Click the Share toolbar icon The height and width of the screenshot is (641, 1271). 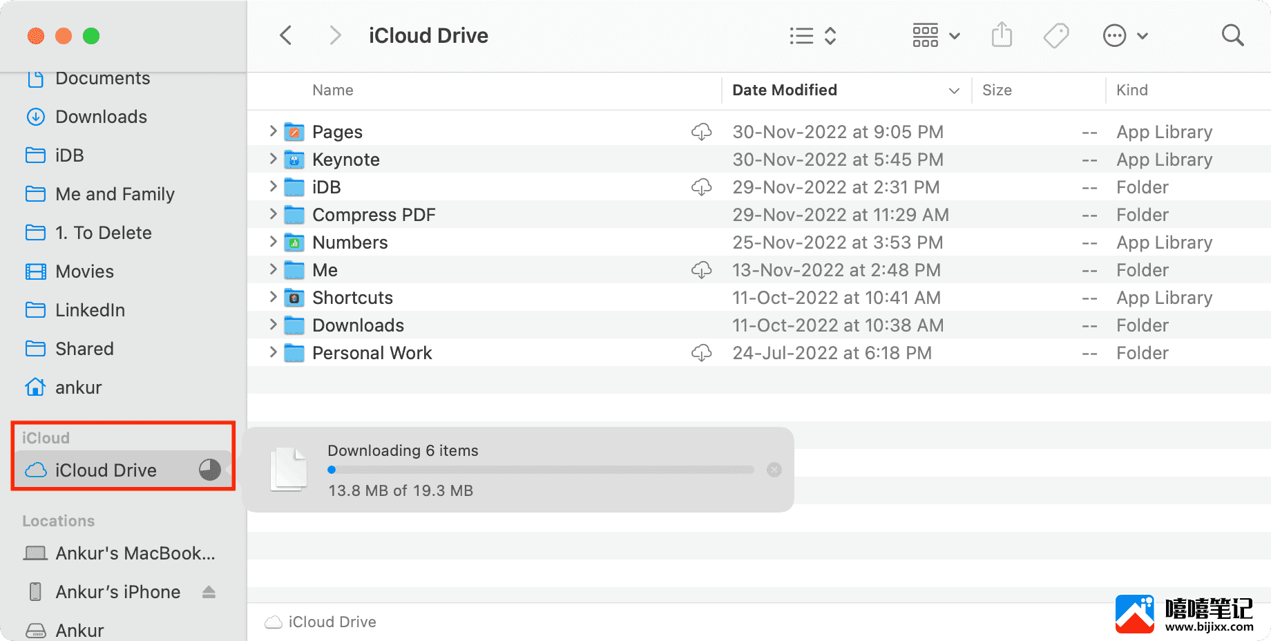click(1002, 35)
